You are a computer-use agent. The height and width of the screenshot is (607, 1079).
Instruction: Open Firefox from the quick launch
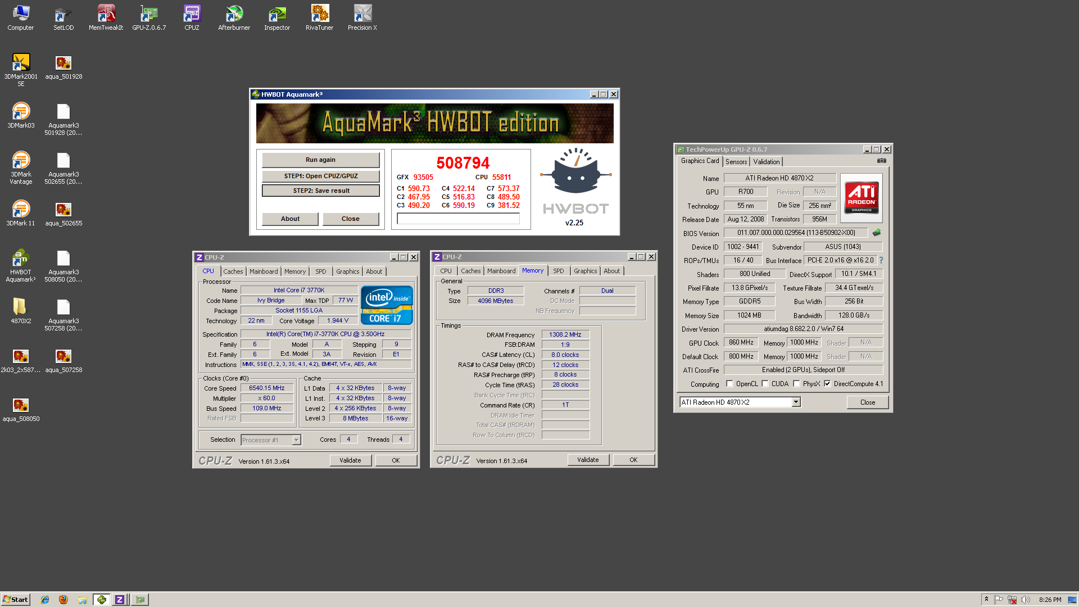[x=64, y=600]
